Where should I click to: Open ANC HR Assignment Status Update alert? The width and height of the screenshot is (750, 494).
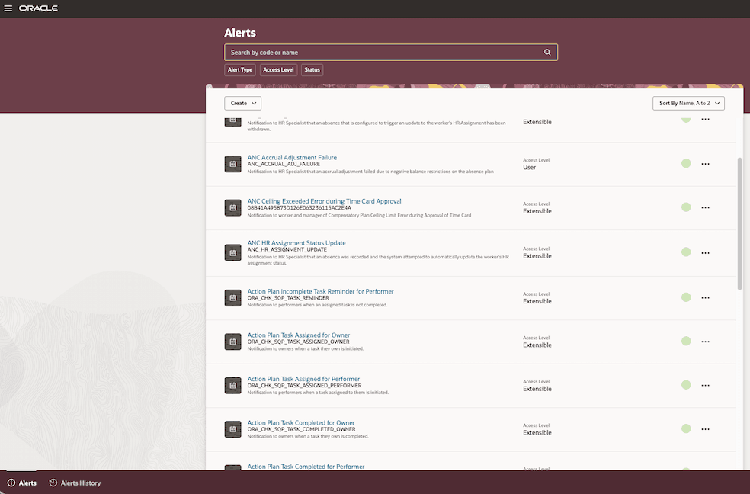(296, 243)
